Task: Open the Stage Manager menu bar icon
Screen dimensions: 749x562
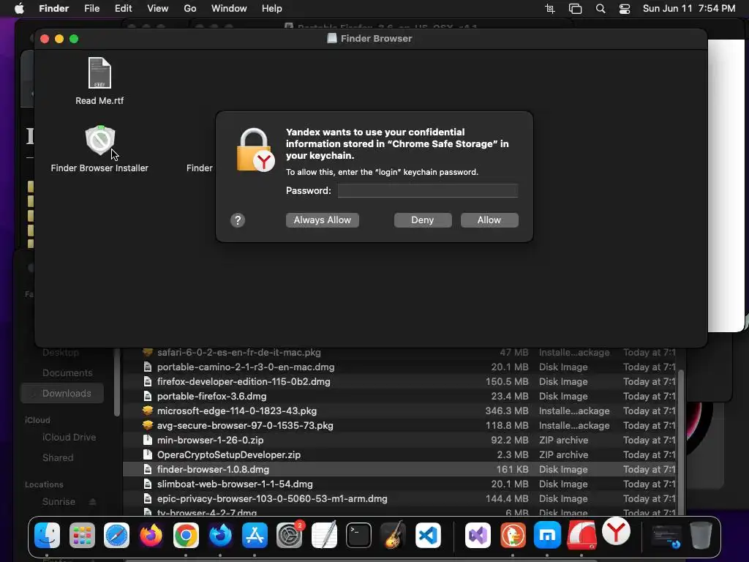Action: point(575,9)
